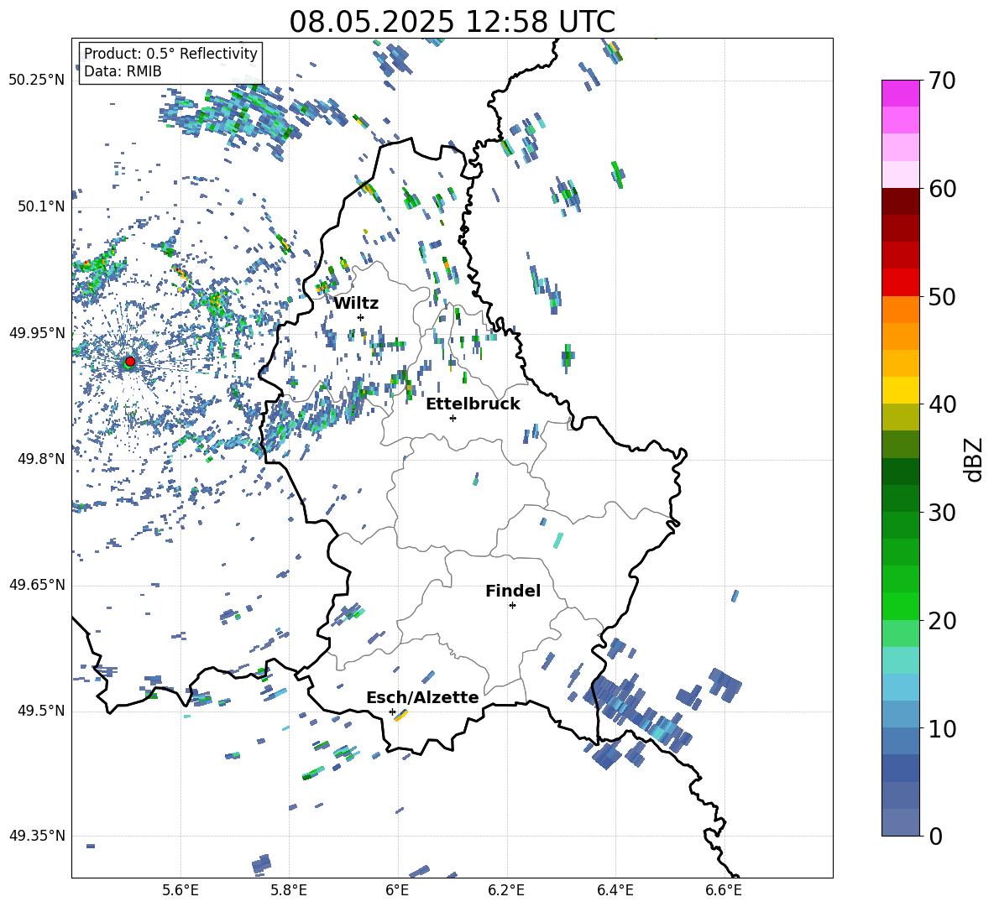
Task: Click the 30 colorbar tick value
Action: point(942,513)
